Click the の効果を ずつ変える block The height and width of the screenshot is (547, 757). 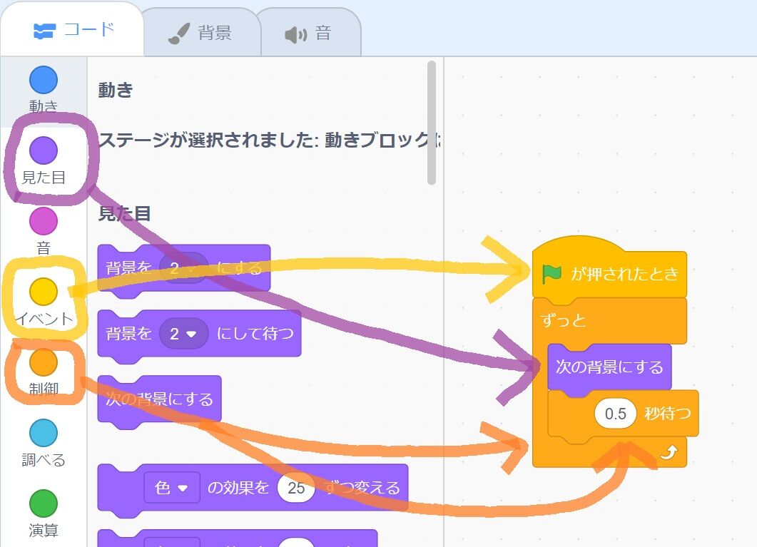tap(253, 488)
